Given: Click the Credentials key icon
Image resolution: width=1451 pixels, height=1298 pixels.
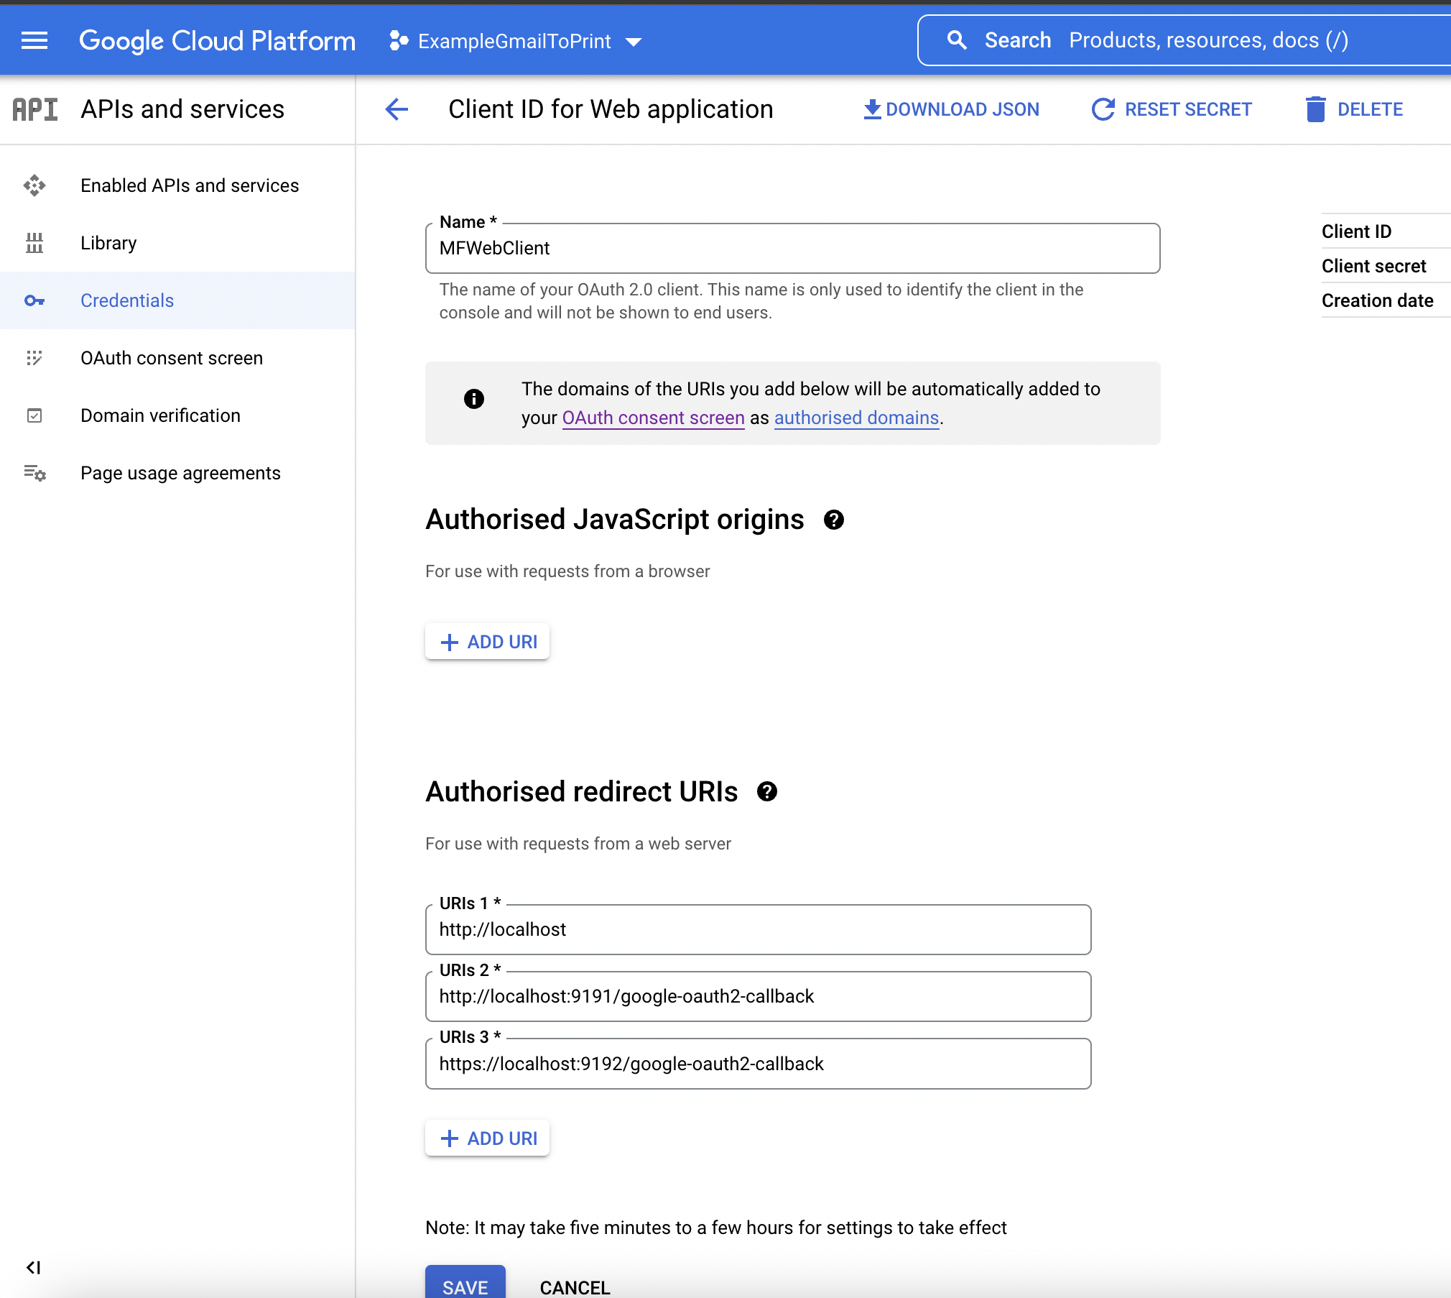Looking at the screenshot, I should coord(34,300).
